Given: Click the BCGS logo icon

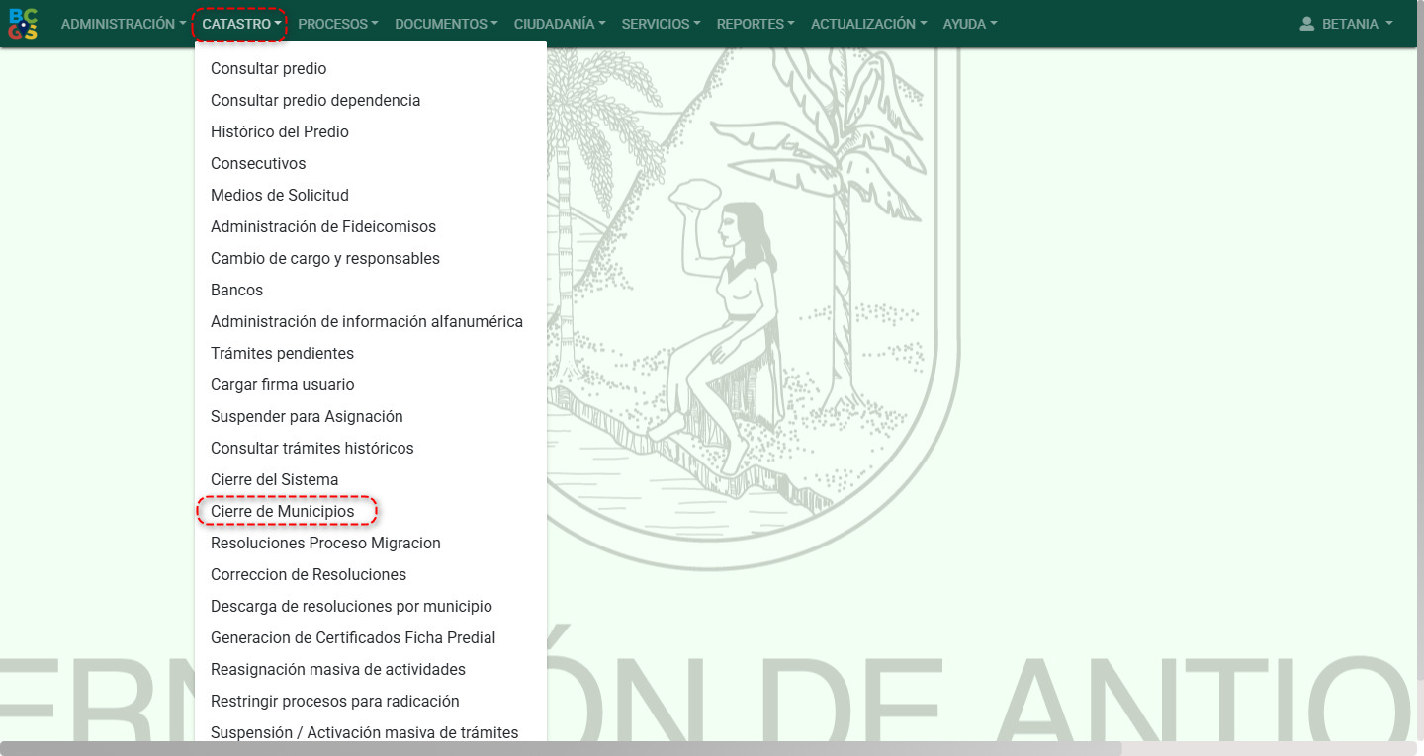Looking at the screenshot, I should tap(23, 24).
